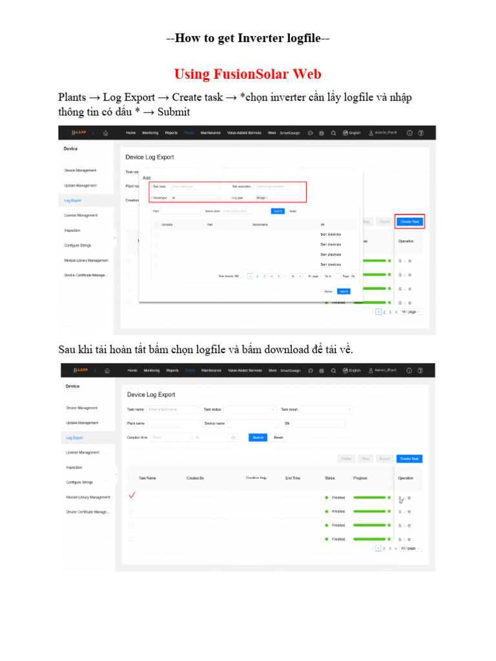Open the message icon in the upper screenshot's top bar
The image size is (496, 661).
pos(311,133)
